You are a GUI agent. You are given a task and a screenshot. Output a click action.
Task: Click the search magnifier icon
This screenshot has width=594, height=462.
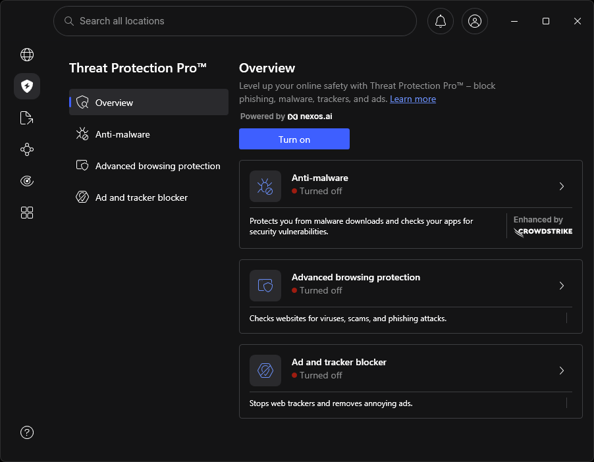[x=68, y=21]
